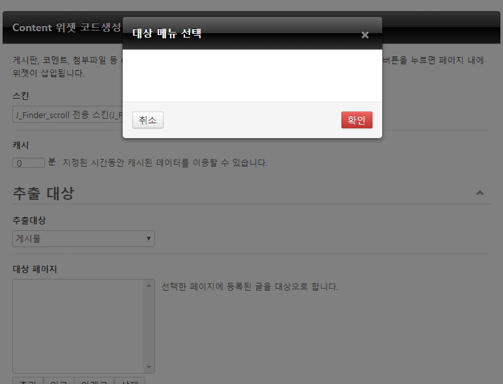The image size is (503, 384).
Task: Focus the 캐시 minutes input field
Action: (x=29, y=163)
